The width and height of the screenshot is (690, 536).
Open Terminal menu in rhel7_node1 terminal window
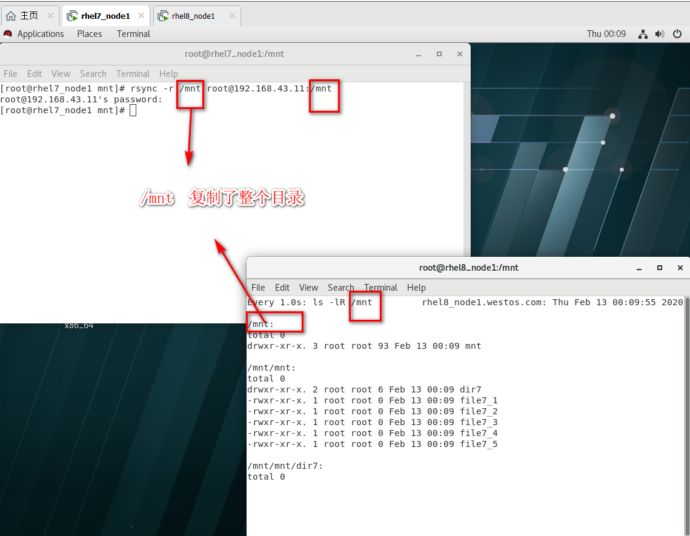[133, 73]
